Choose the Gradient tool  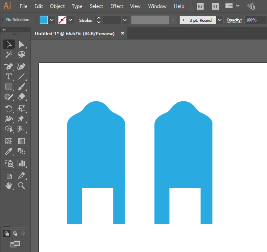(21, 141)
